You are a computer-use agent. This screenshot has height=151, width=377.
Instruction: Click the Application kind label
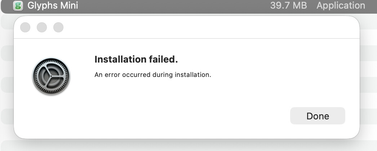341,6
